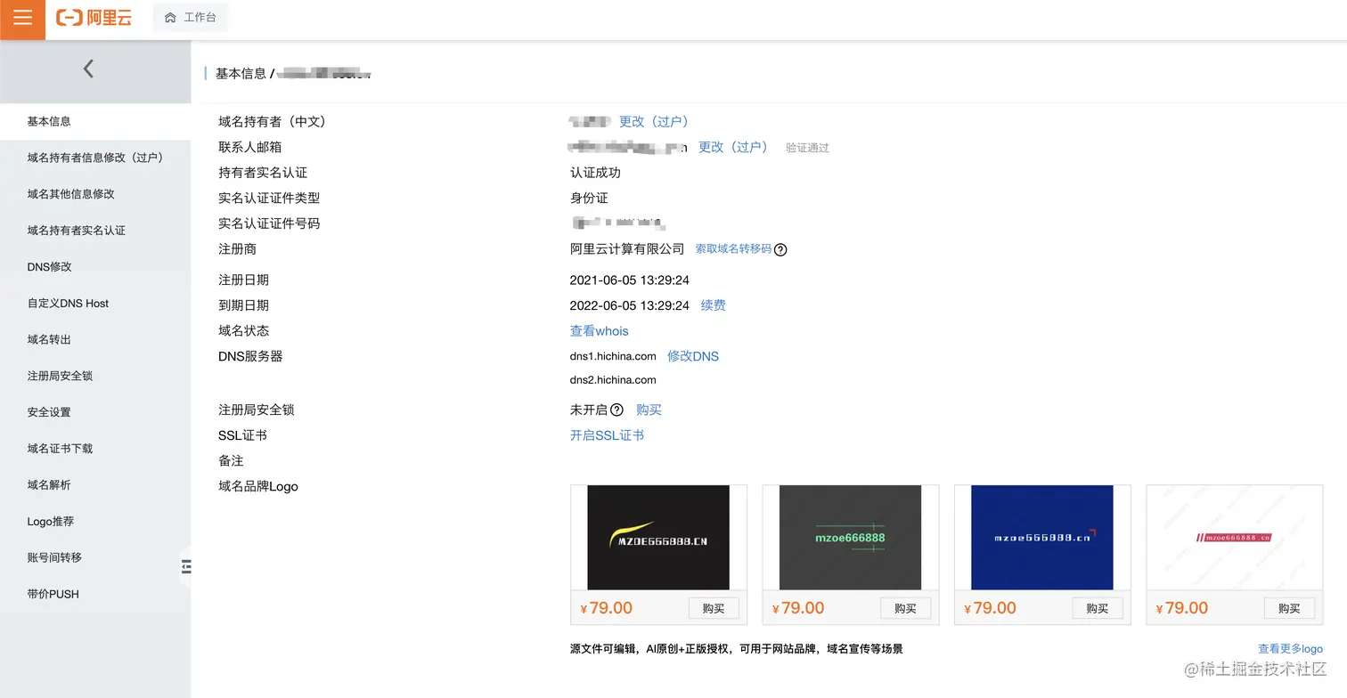Click 更改（过户）next to domain holder

tap(655, 121)
